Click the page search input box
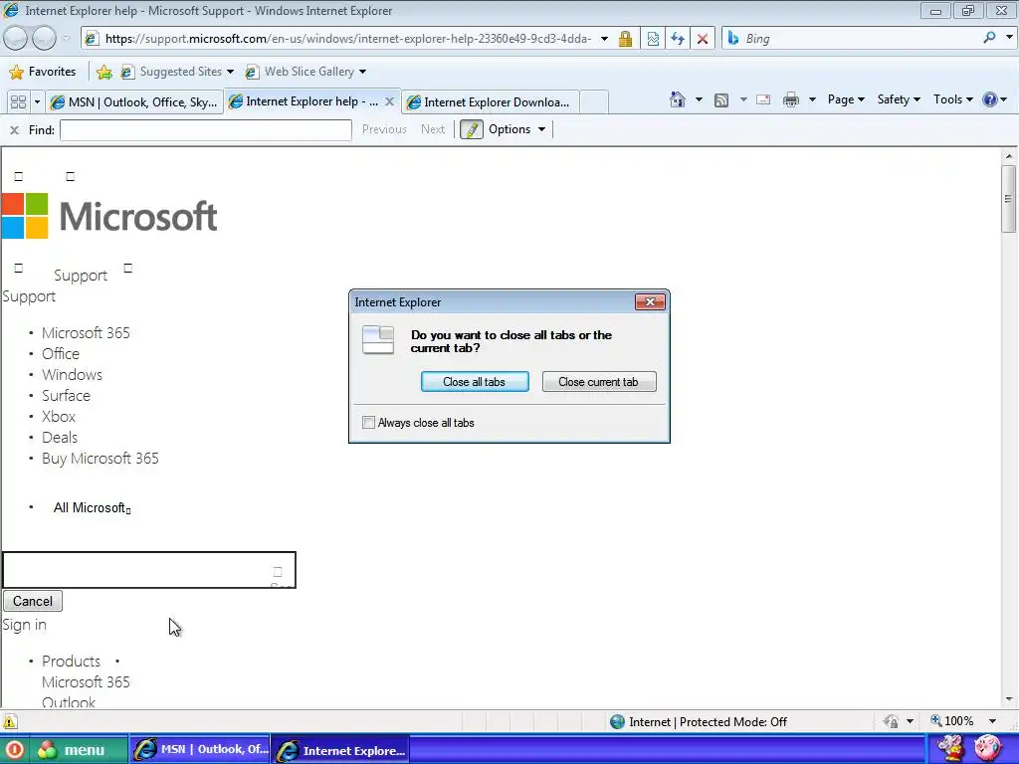This screenshot has width=1019, height=764. pyautogui.click(x=149, y=570)
